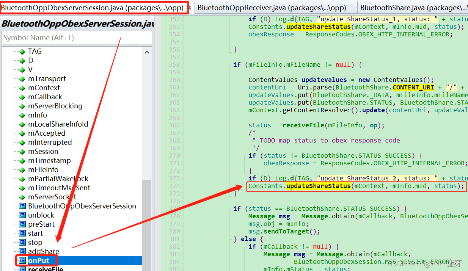Click the highlighted CONTENT_URI token
Viewport: 468px width, 271px height.
pyautogui.click(x=413, y=87)
